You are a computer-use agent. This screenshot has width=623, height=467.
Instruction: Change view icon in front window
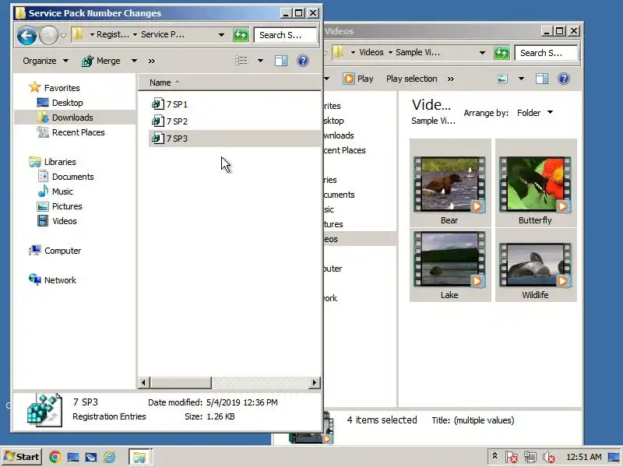pyautogui.click(x=241, y=61)
